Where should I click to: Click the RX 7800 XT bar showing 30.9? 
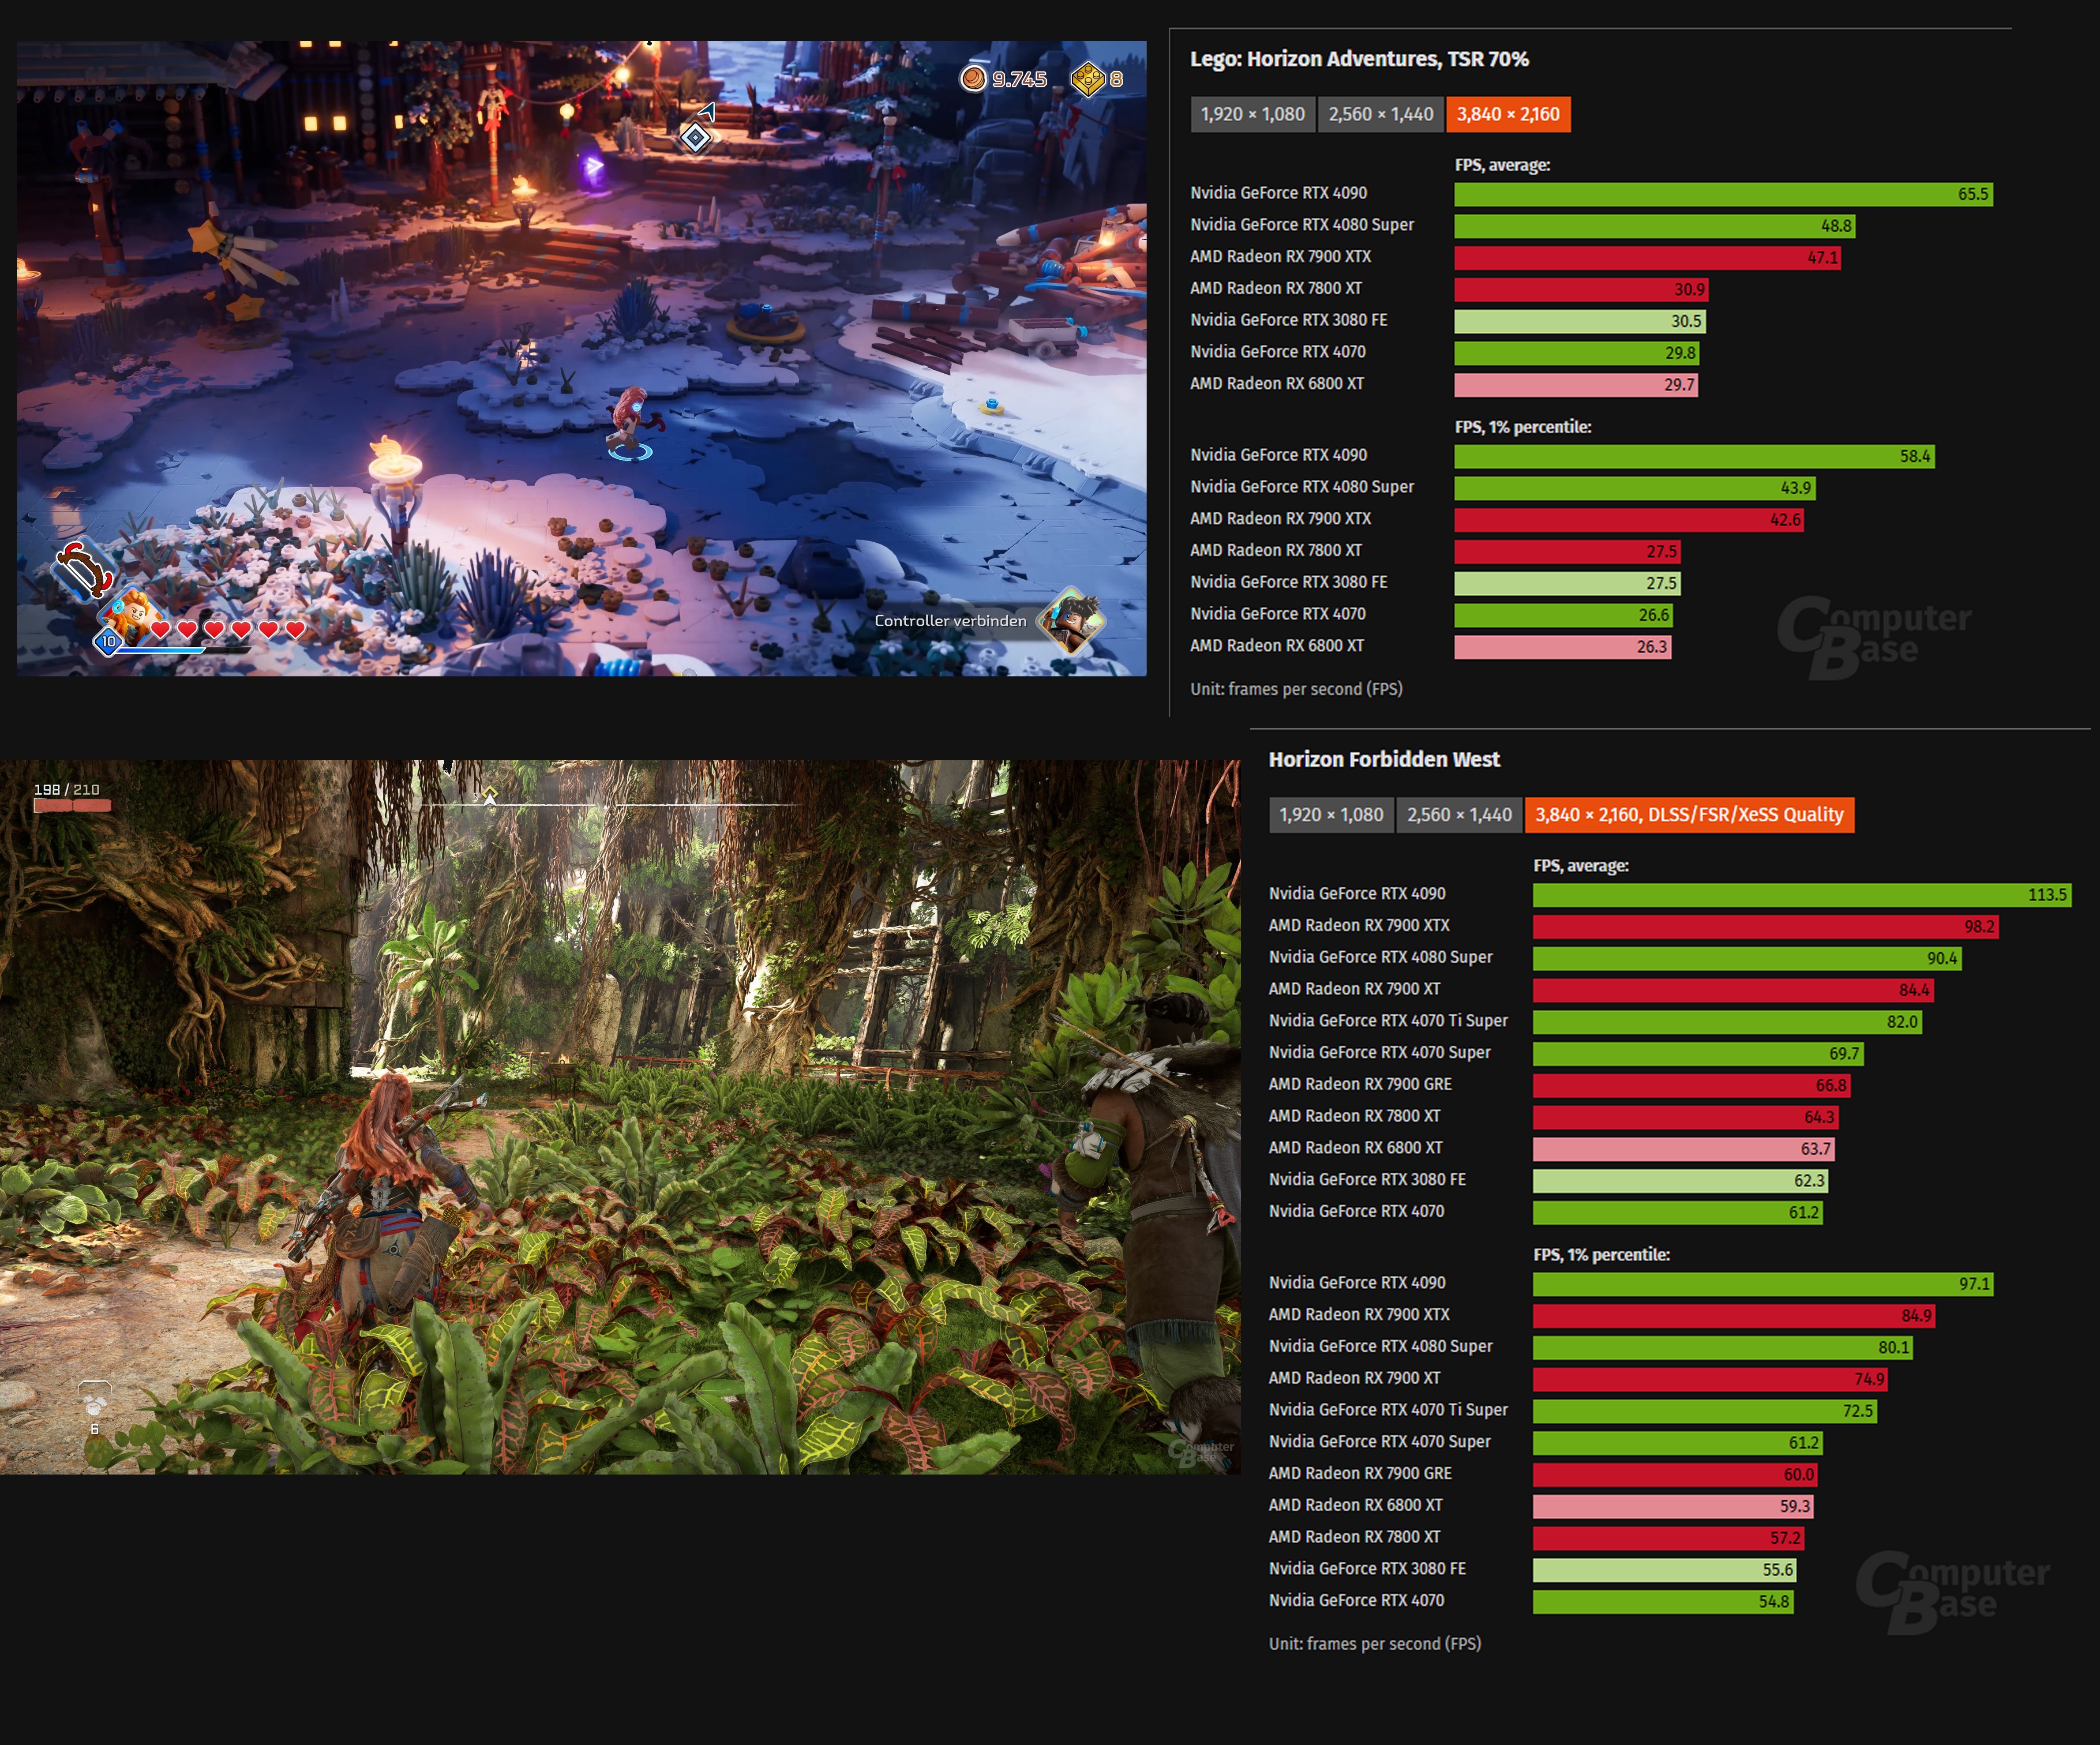(x=1581, y=290)
